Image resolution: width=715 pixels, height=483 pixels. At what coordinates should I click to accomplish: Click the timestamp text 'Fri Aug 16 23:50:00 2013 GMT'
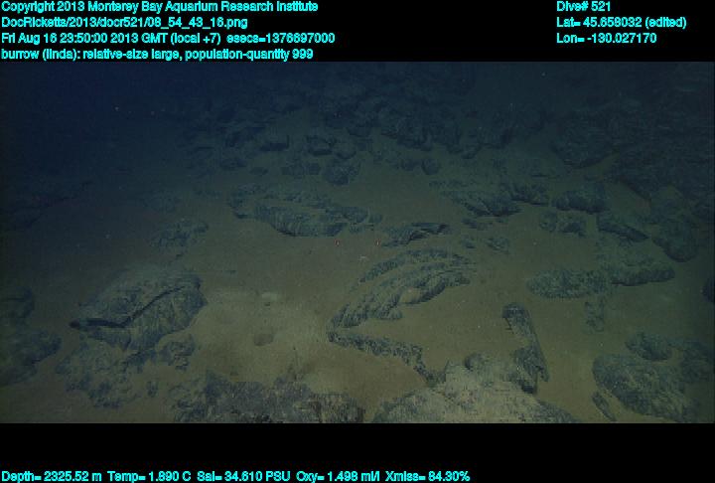(x=84, y=38)
